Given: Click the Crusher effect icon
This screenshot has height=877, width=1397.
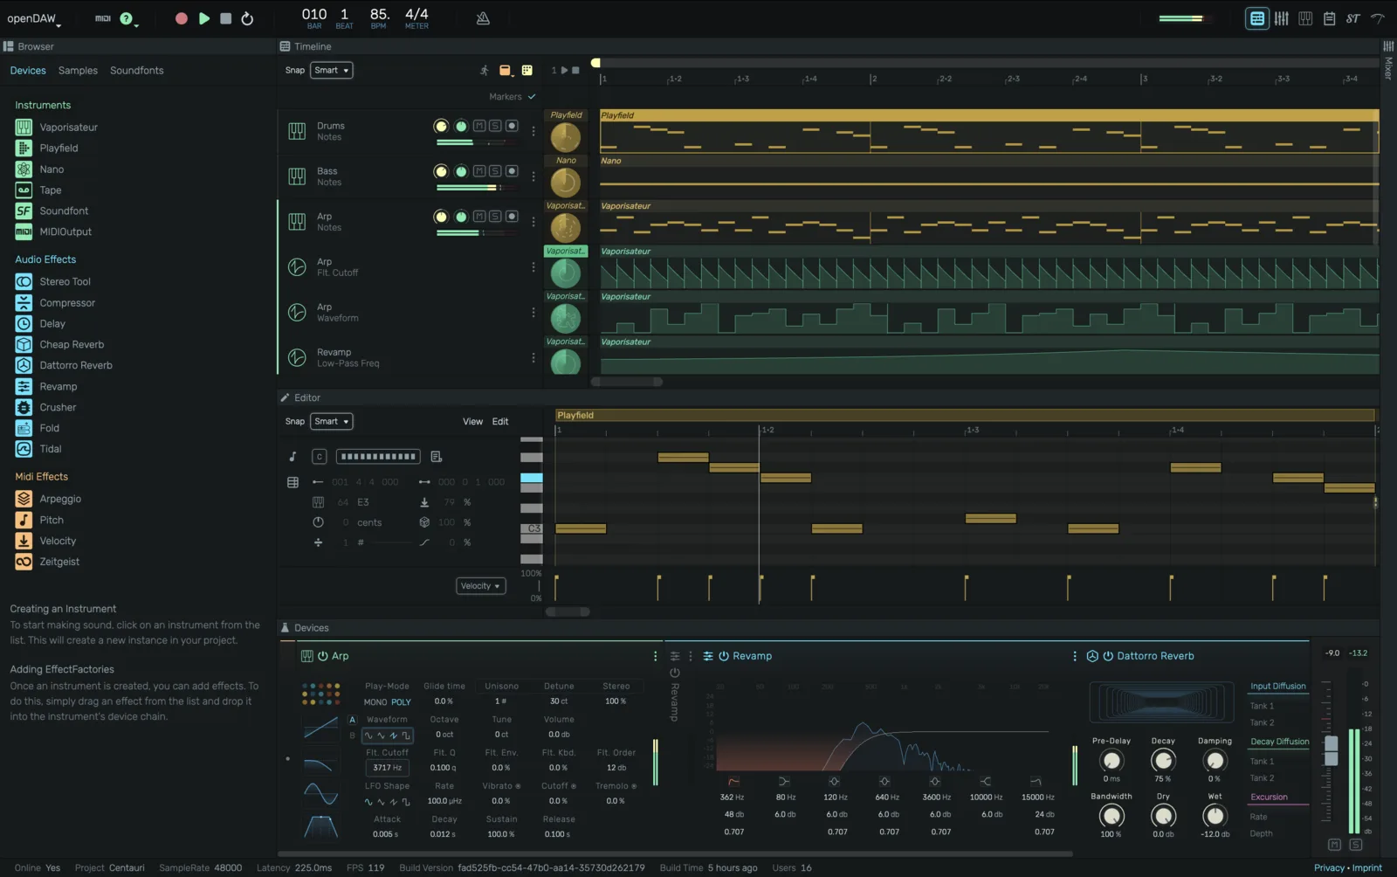Looking at the screenshot, I should (x=24, y=408).
